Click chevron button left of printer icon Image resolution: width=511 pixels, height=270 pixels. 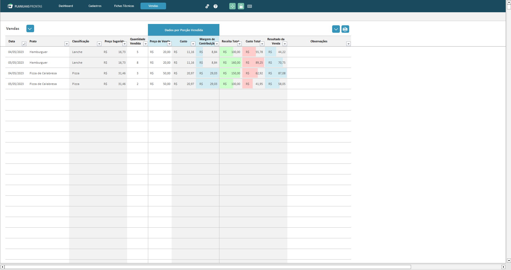[336, 29]
